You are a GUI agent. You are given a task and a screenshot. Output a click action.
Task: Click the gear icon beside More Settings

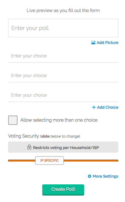[89, 176]
